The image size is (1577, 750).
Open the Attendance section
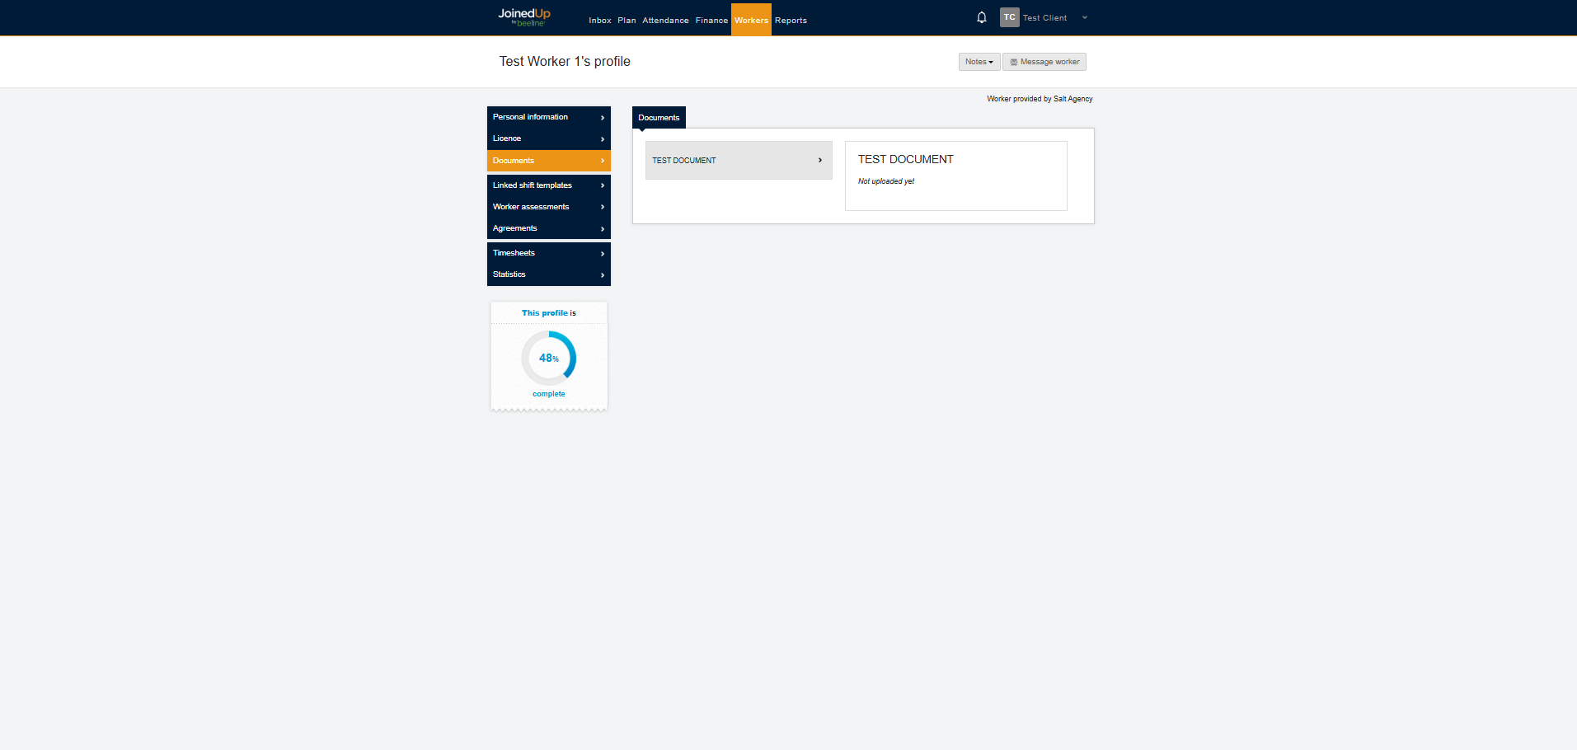pos(665,21)
